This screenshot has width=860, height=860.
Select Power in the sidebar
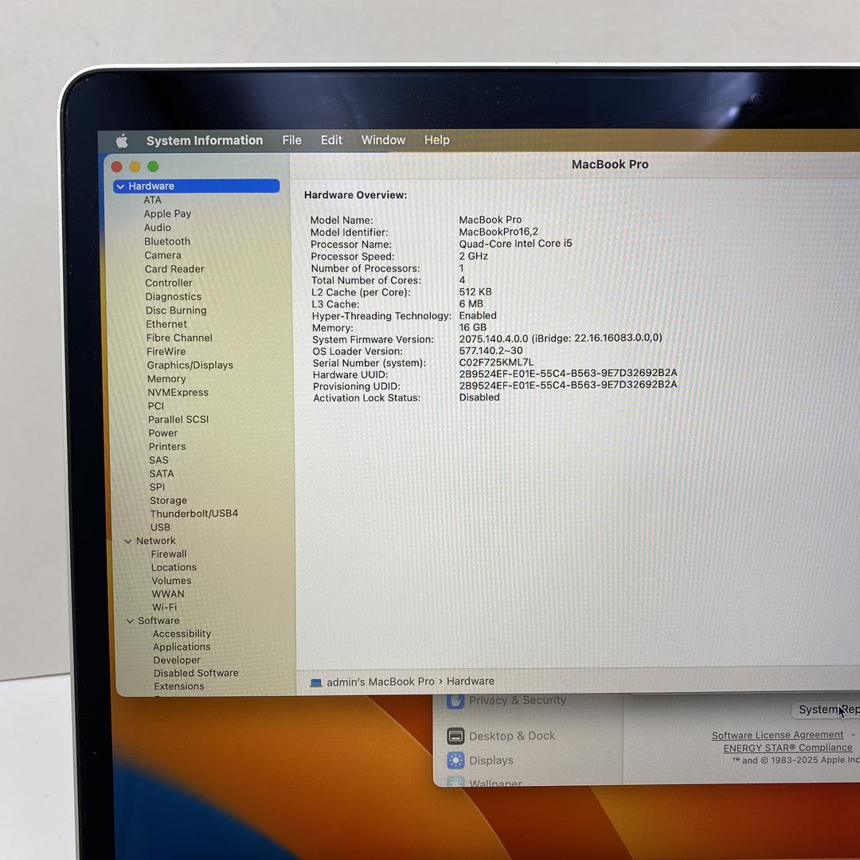(x=163, y=433)
